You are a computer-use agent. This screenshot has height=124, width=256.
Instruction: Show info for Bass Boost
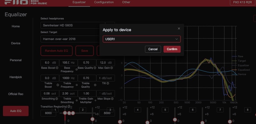[57, 68]
